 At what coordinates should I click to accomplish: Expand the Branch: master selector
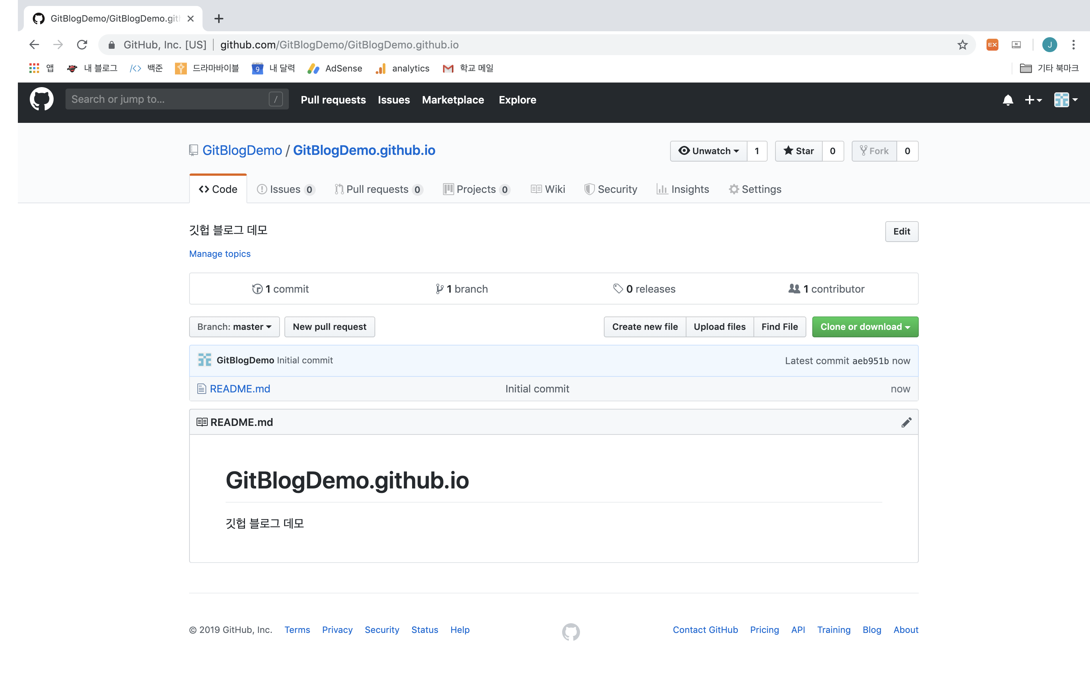[234, 327]
